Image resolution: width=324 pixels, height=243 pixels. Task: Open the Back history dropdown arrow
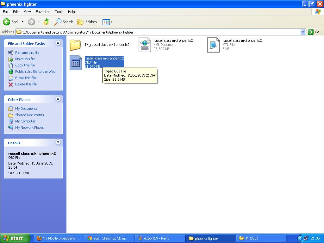22,22
